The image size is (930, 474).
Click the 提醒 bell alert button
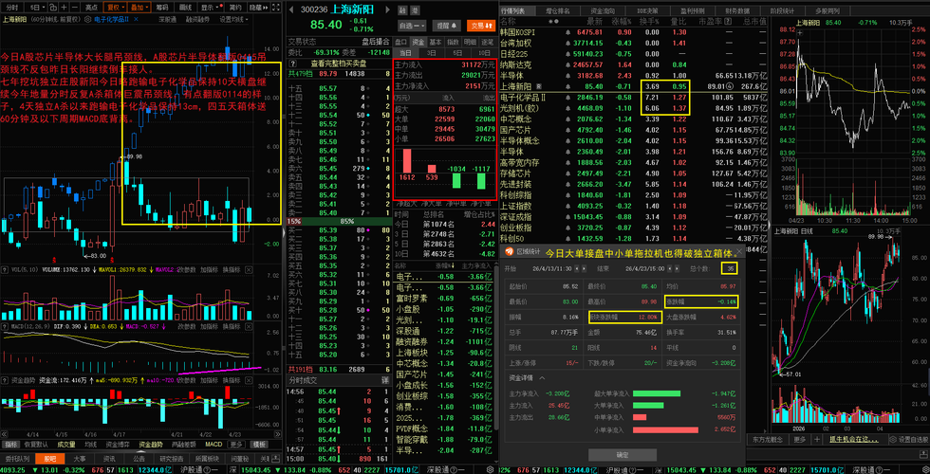click(x=447, y=26)
